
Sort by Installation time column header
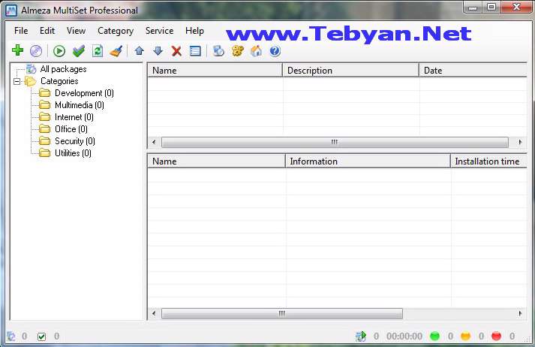(489, 161)
